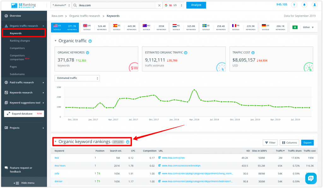Viewport: 323px width, 188px height.
Task: Open external link icon for sofa URL
Action: (x=159, y=173)
